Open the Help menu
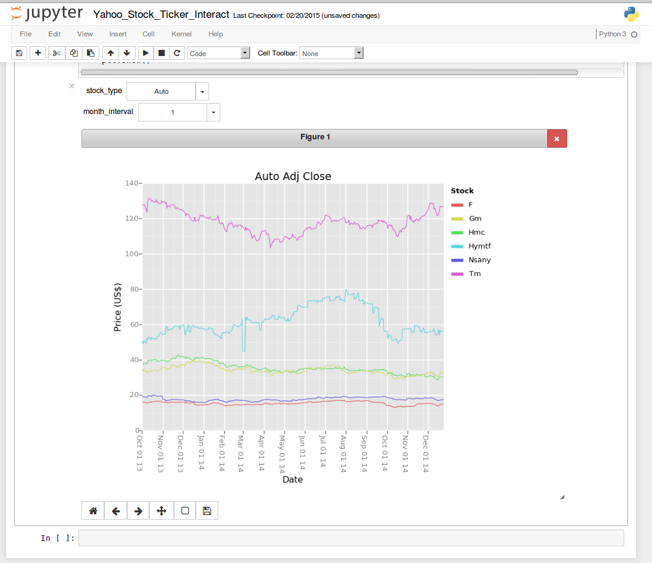Viewport: 652px width, 563px height. tap(215, 34)
